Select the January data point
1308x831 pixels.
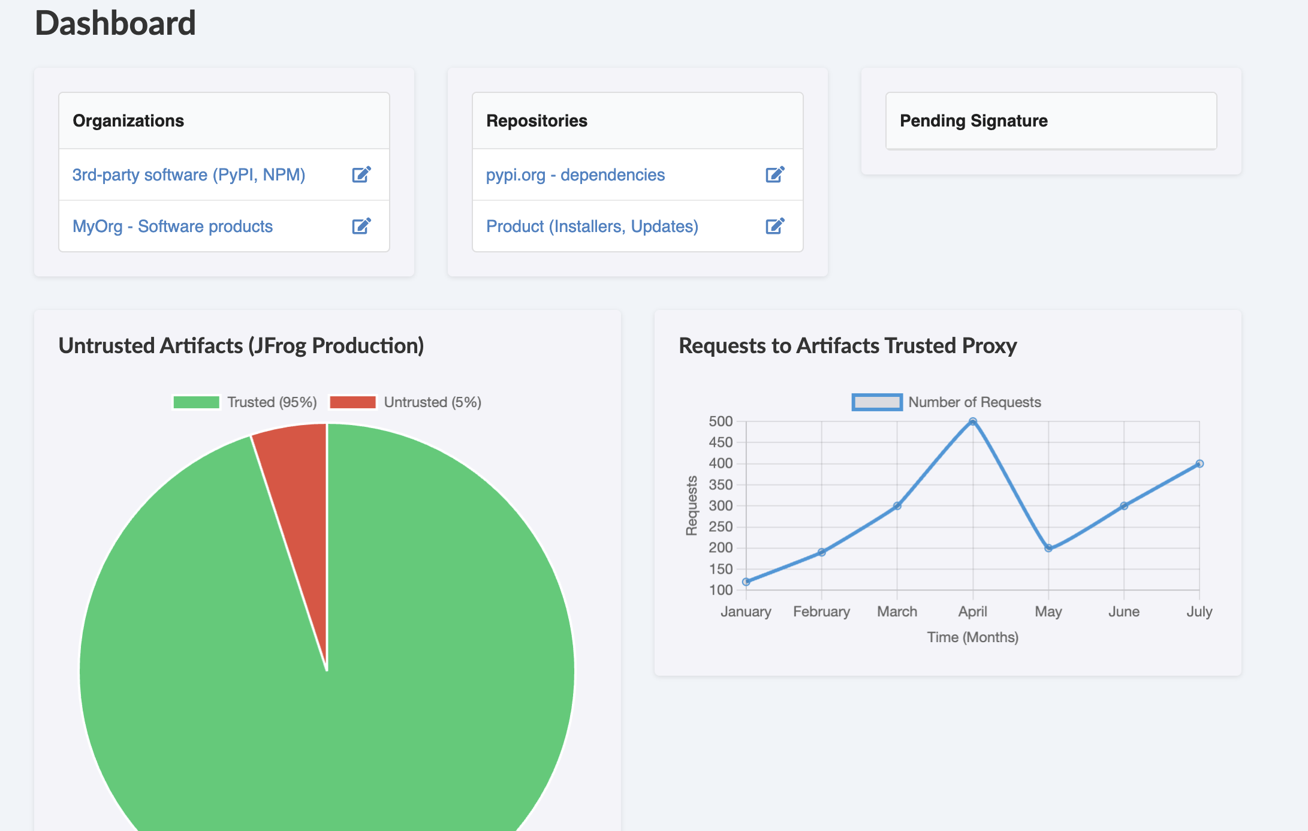(746, 582)
